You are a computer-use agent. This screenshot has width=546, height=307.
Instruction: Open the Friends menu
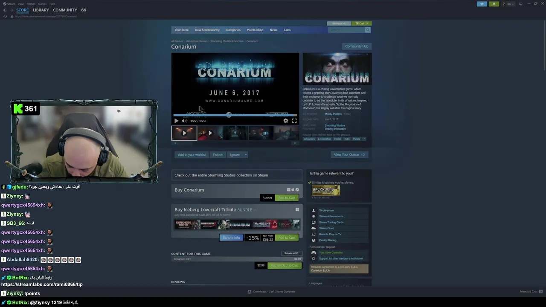pyautogui.click(x=31, y=4)
